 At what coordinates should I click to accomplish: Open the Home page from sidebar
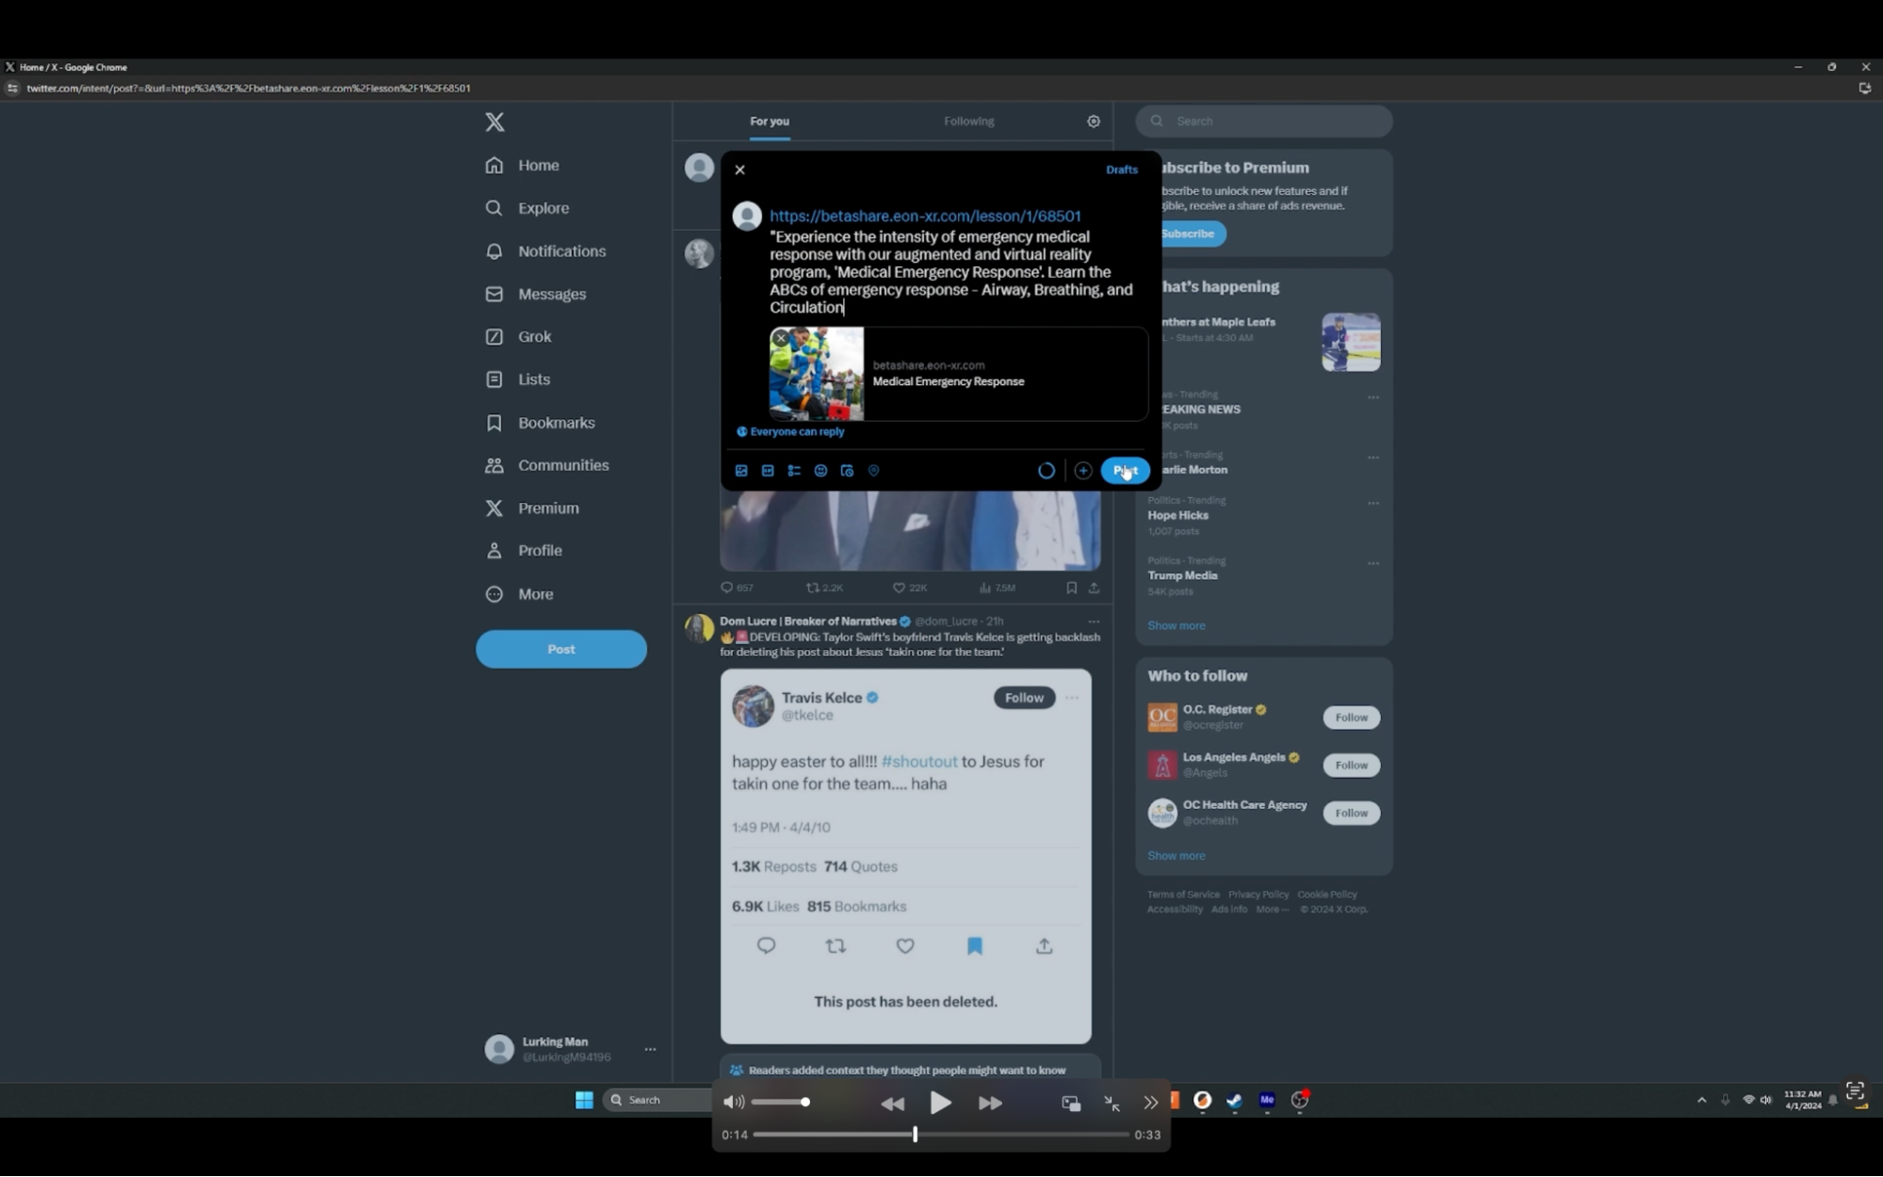[523, 166]
